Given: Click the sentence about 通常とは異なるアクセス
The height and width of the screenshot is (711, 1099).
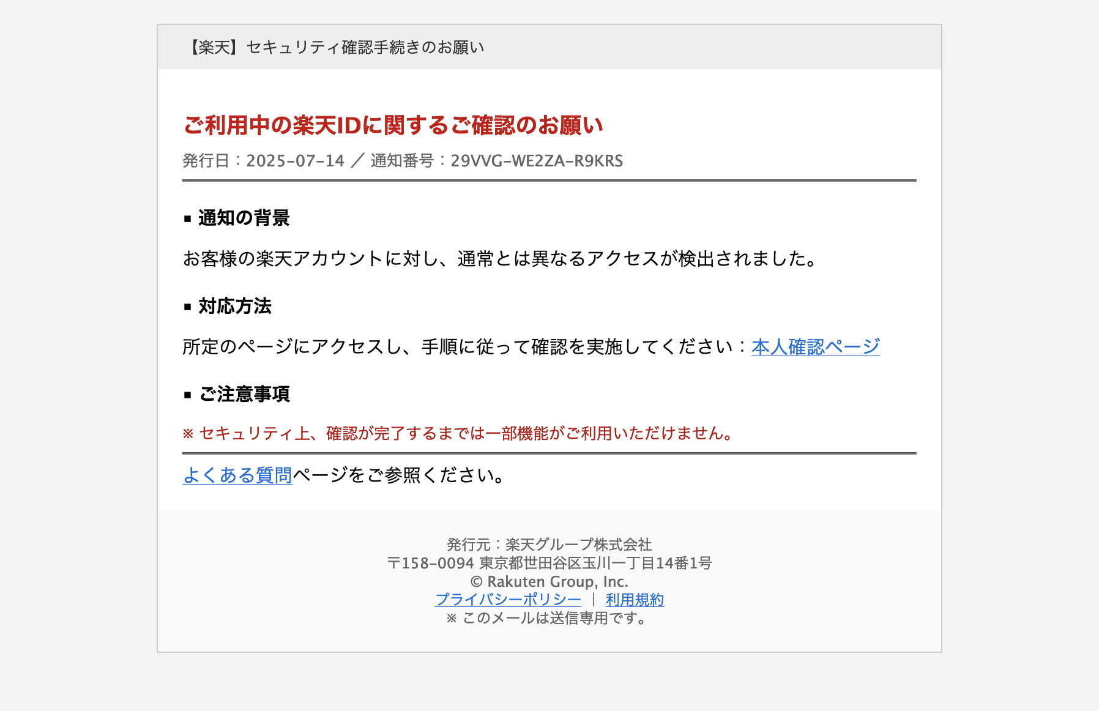Looking at the screenshot, I should point(501,259).
